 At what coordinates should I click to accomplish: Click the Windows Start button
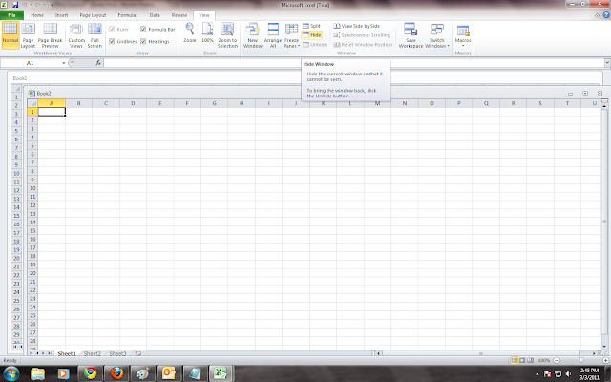pos(11,373)
